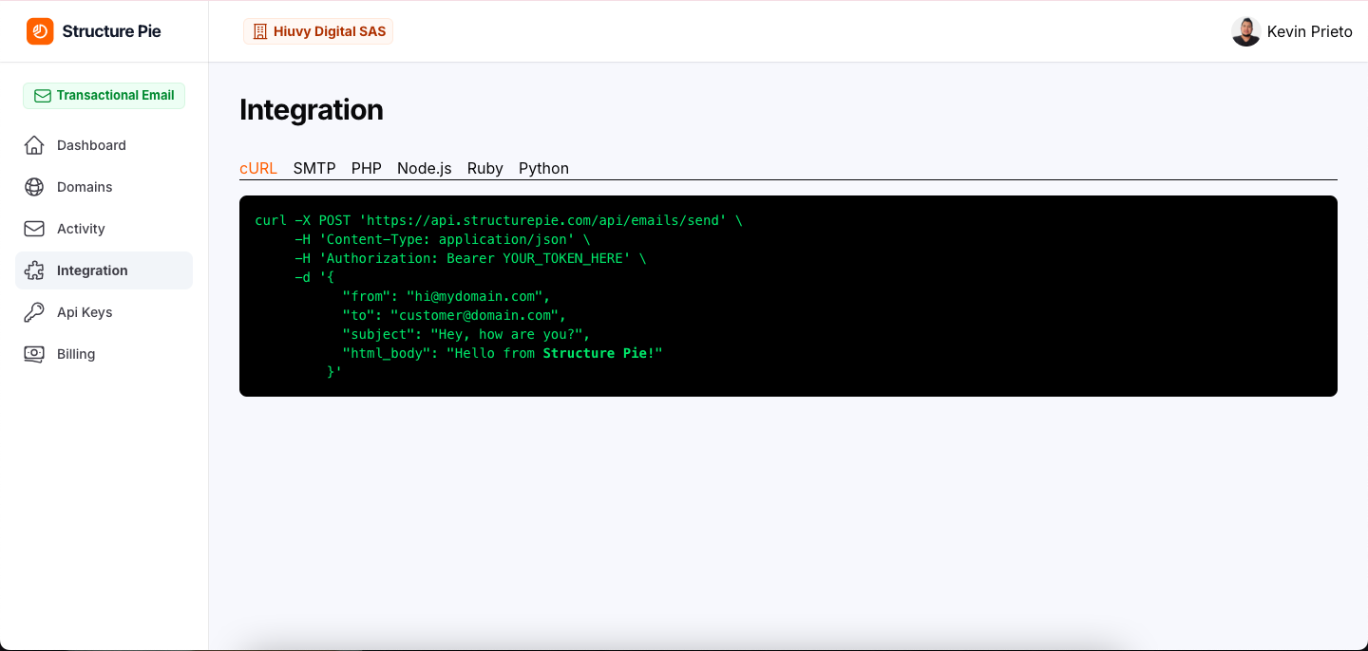Click the "to": "customer@domain.com" line
1368x651 pixels.
pos(454,315)
